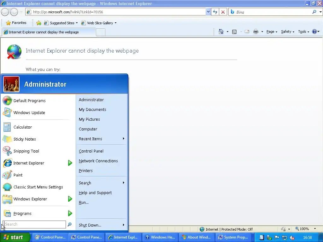Select the 'Internet Explorer cannot display' tab
Viewport: 323px width, 242px height.
(x=49, y=32)
